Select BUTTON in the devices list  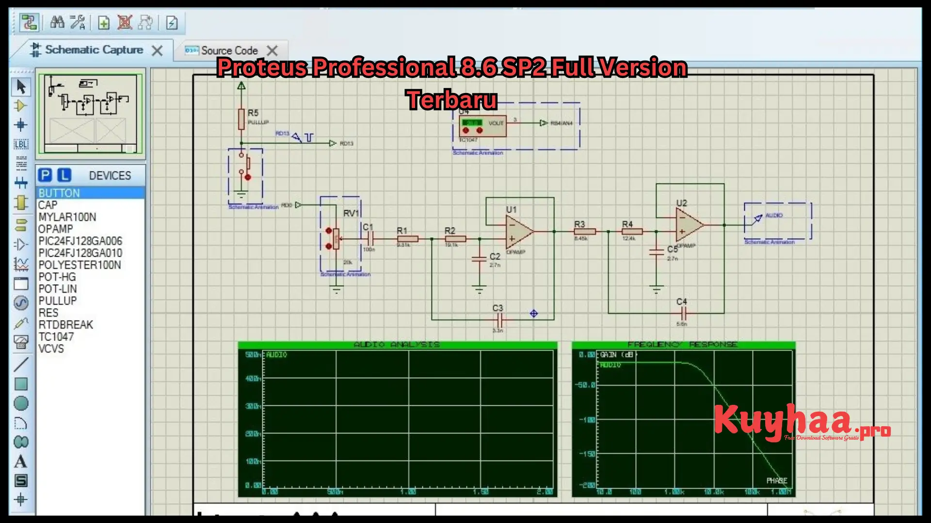[91, 193]
